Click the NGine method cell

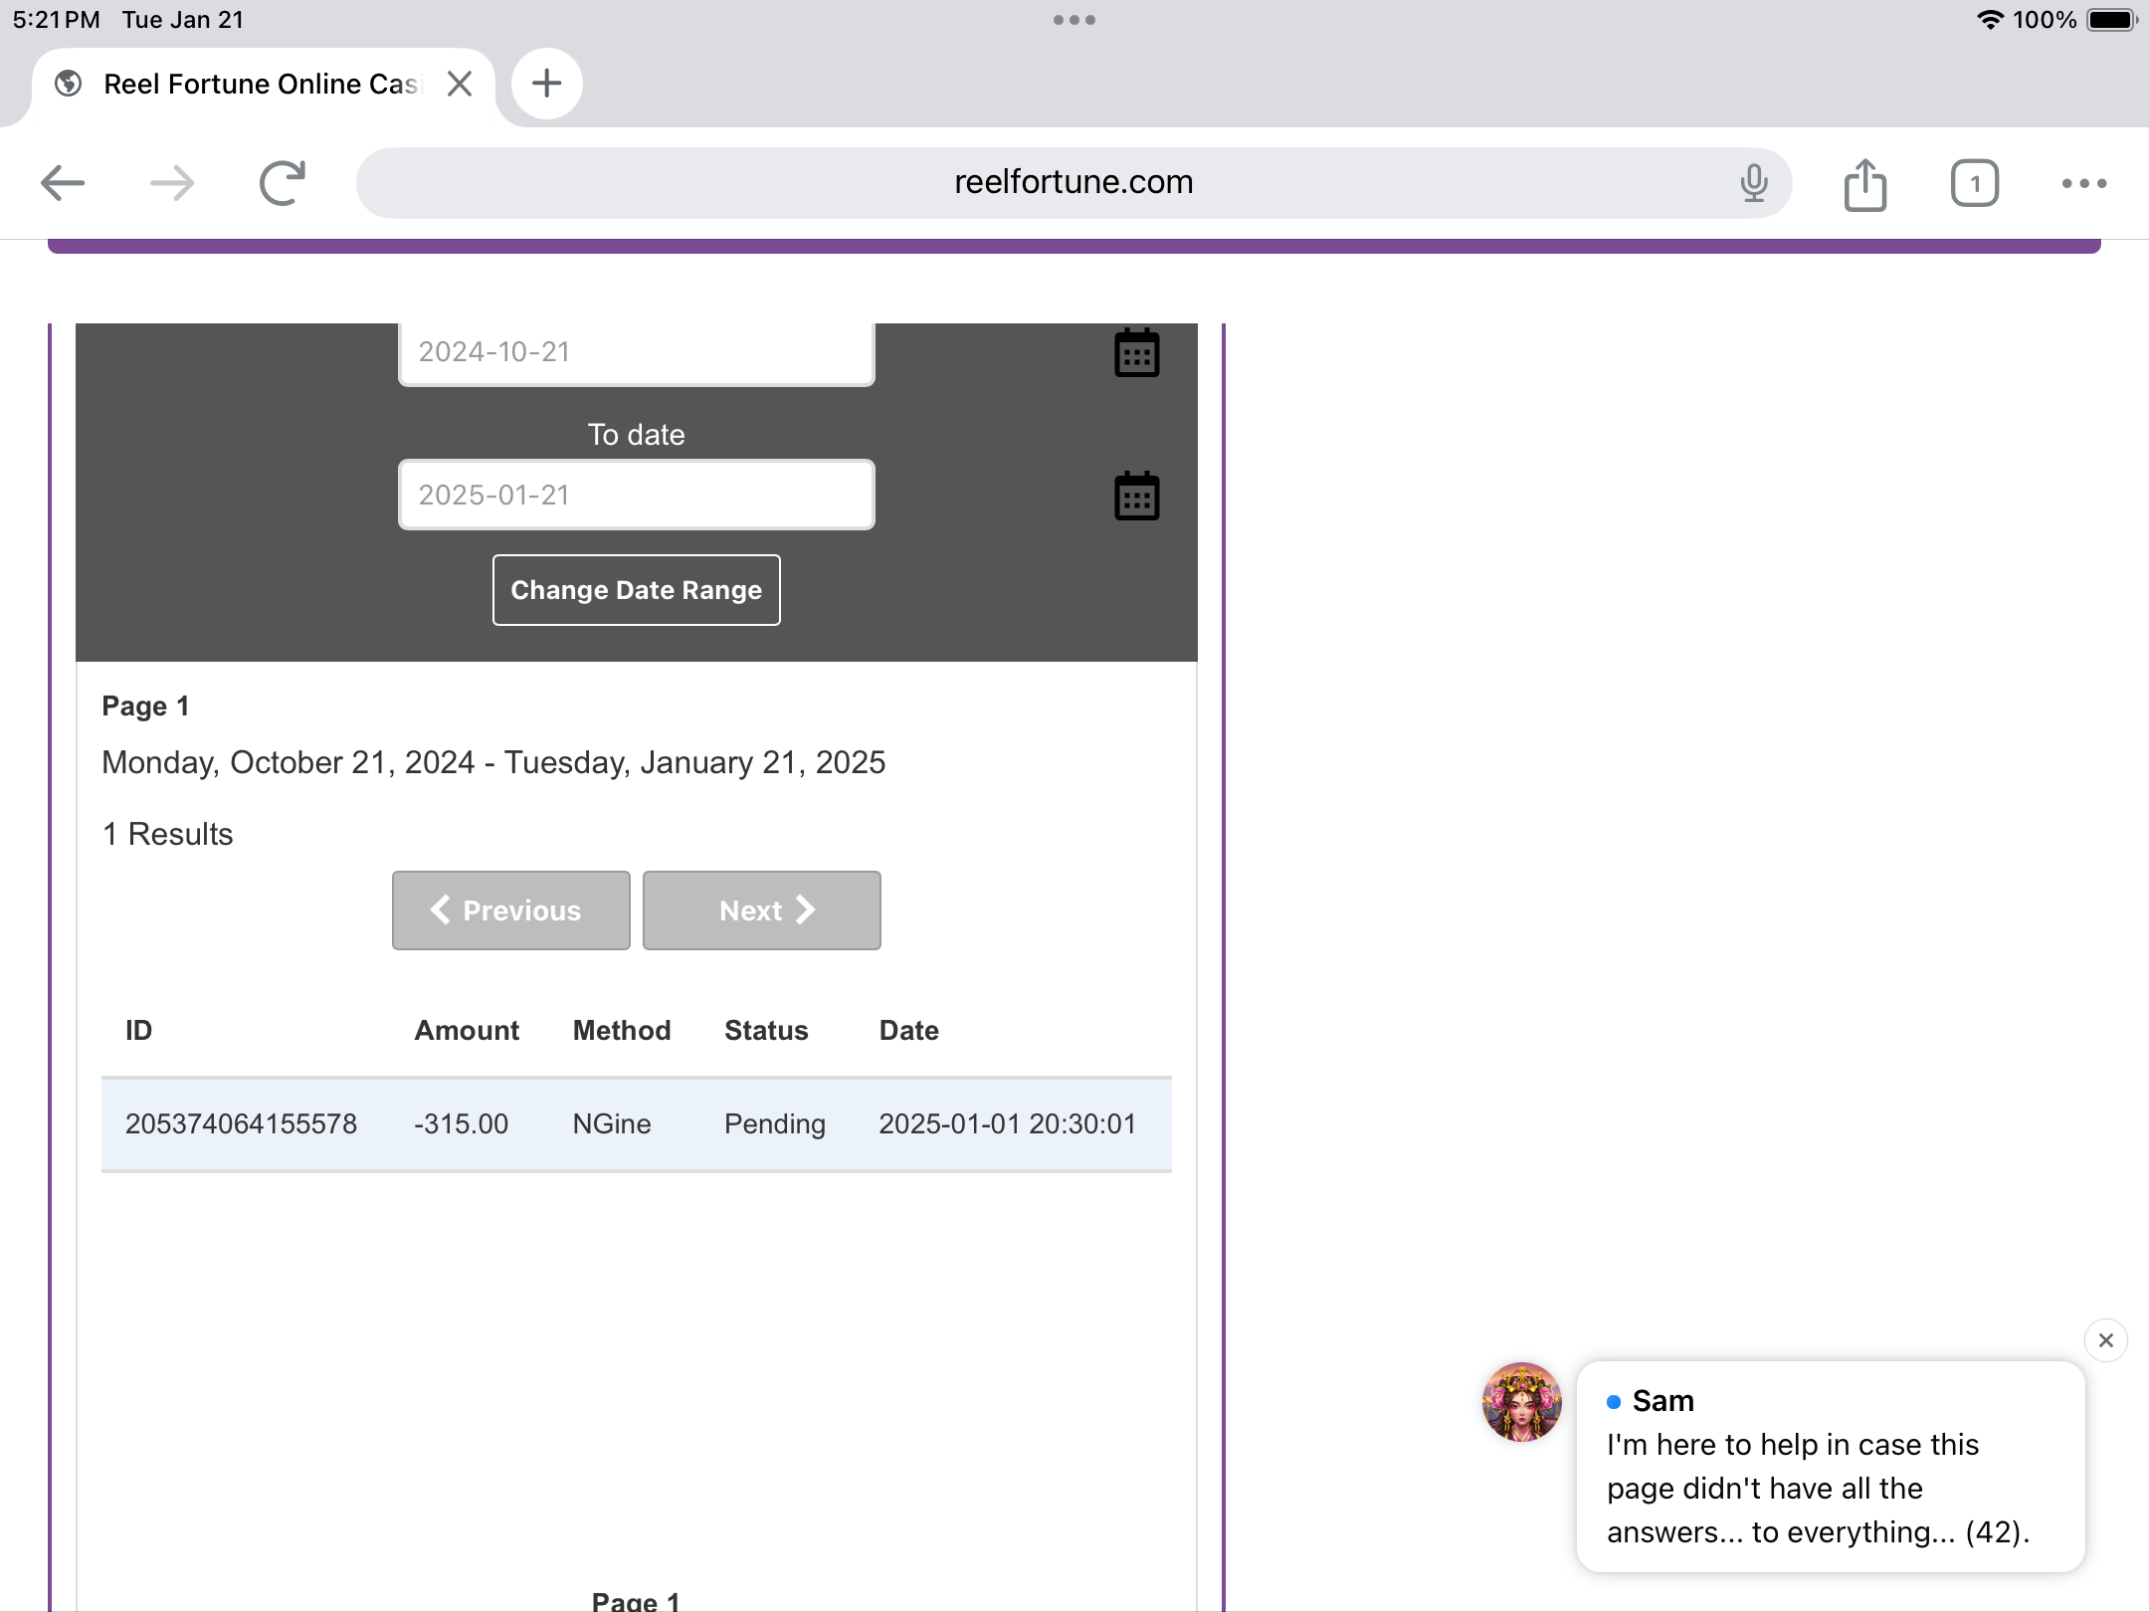pyautogui.click(x=612, y=1123)
